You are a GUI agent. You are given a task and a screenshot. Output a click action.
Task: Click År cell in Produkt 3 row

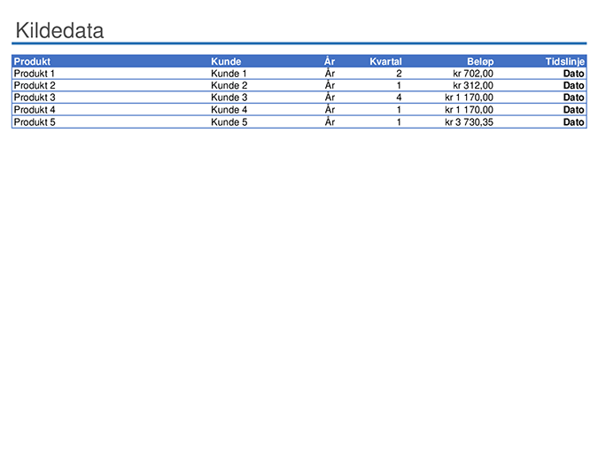(x=330, y=98)
